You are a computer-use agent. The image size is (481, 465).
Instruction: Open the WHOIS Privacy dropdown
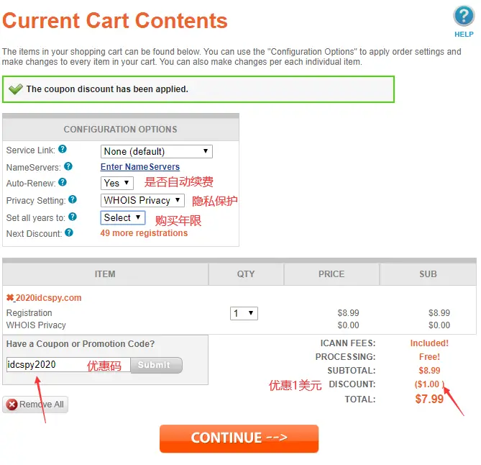pyautogui.click(x=142, y=200)
